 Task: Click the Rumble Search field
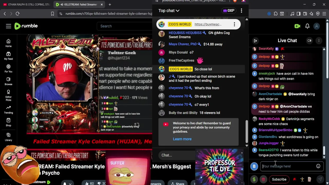tap(125, 26)
